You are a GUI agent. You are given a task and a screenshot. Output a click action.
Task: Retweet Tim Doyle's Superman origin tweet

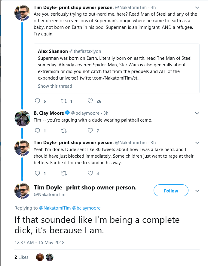tap(64, 101)
